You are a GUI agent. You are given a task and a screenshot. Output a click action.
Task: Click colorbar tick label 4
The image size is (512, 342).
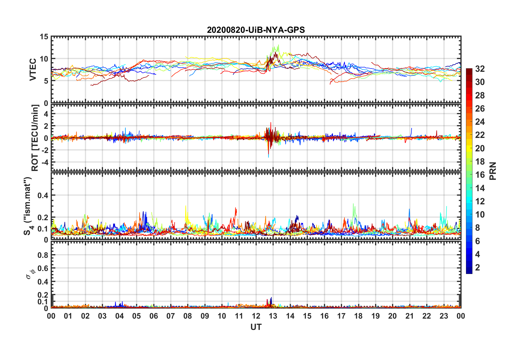pos(478,254)
